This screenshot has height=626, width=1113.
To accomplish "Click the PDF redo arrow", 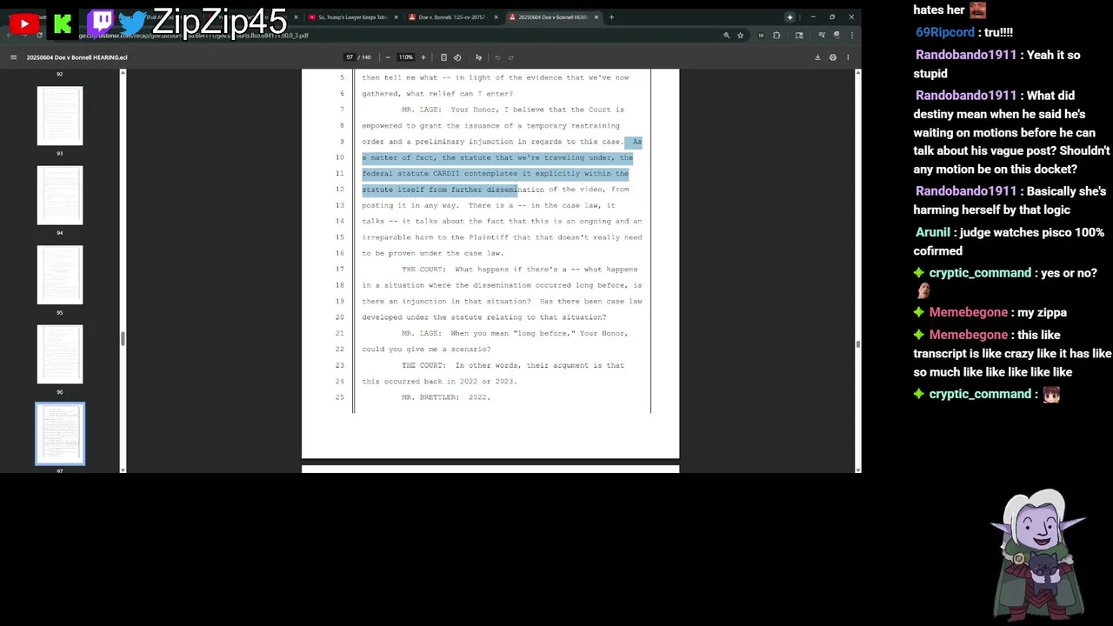I will tap(511, 57).
